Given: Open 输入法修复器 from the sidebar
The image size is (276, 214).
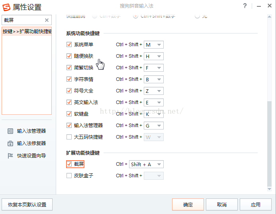Looking at the screenshot, I should 31,143.
